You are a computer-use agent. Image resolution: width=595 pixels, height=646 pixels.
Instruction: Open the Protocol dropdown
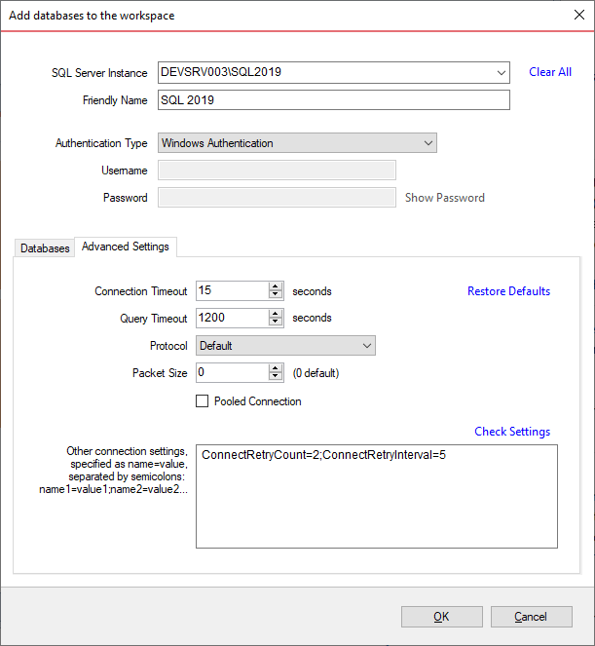tap(285, 346)
